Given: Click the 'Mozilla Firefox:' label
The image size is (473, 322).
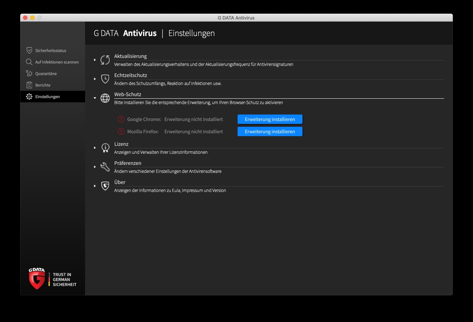Looking at the screenshot, I should 143,131.
